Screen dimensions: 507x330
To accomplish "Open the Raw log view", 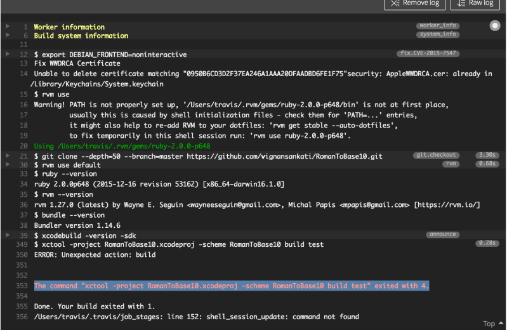I will [475, 3].
